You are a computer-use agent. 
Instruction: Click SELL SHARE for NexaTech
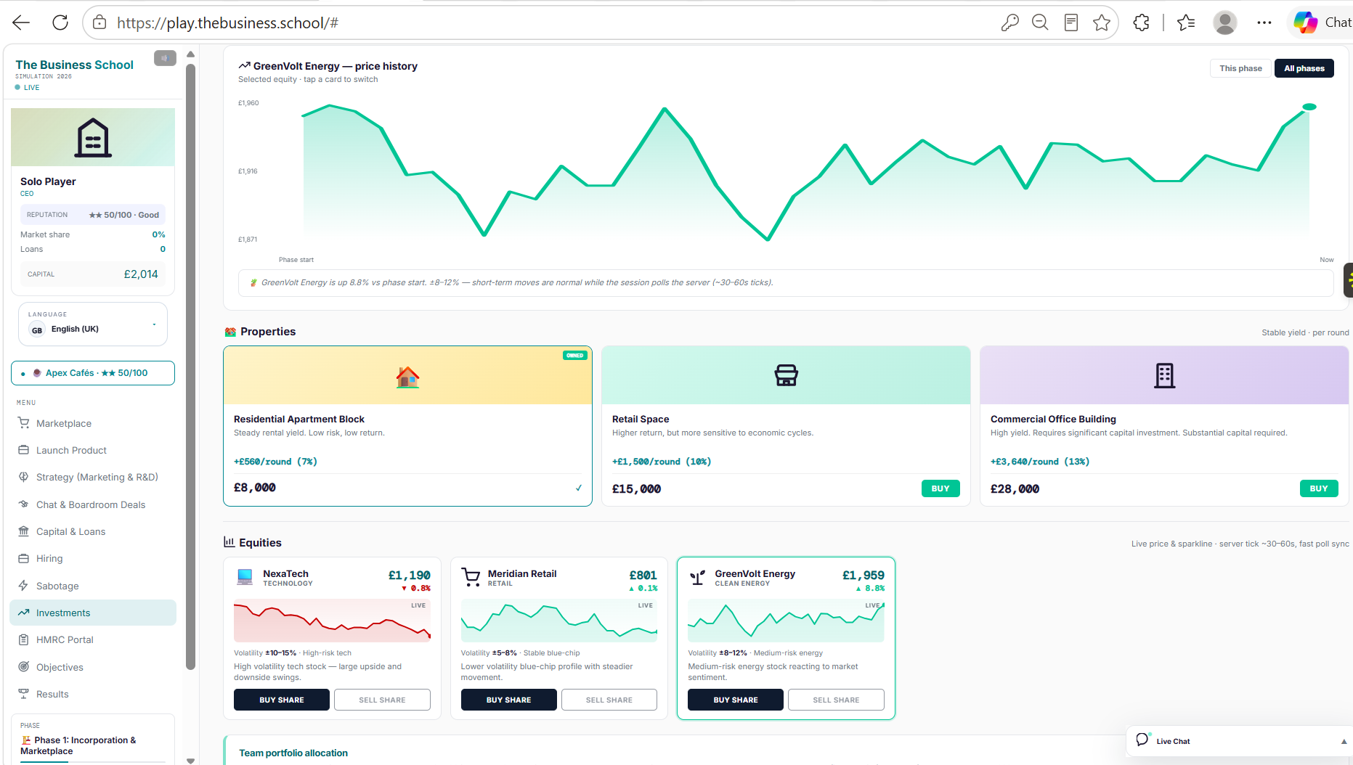coord(382,700)
